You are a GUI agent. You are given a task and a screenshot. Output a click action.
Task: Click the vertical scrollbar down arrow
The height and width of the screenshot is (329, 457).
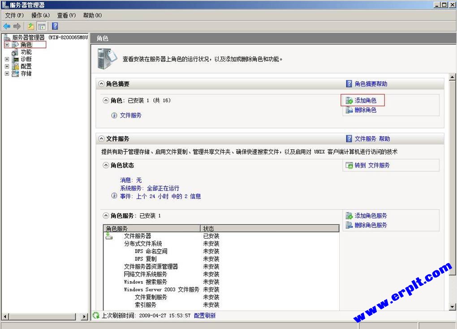pyautogui.click(x=452, y=307)
